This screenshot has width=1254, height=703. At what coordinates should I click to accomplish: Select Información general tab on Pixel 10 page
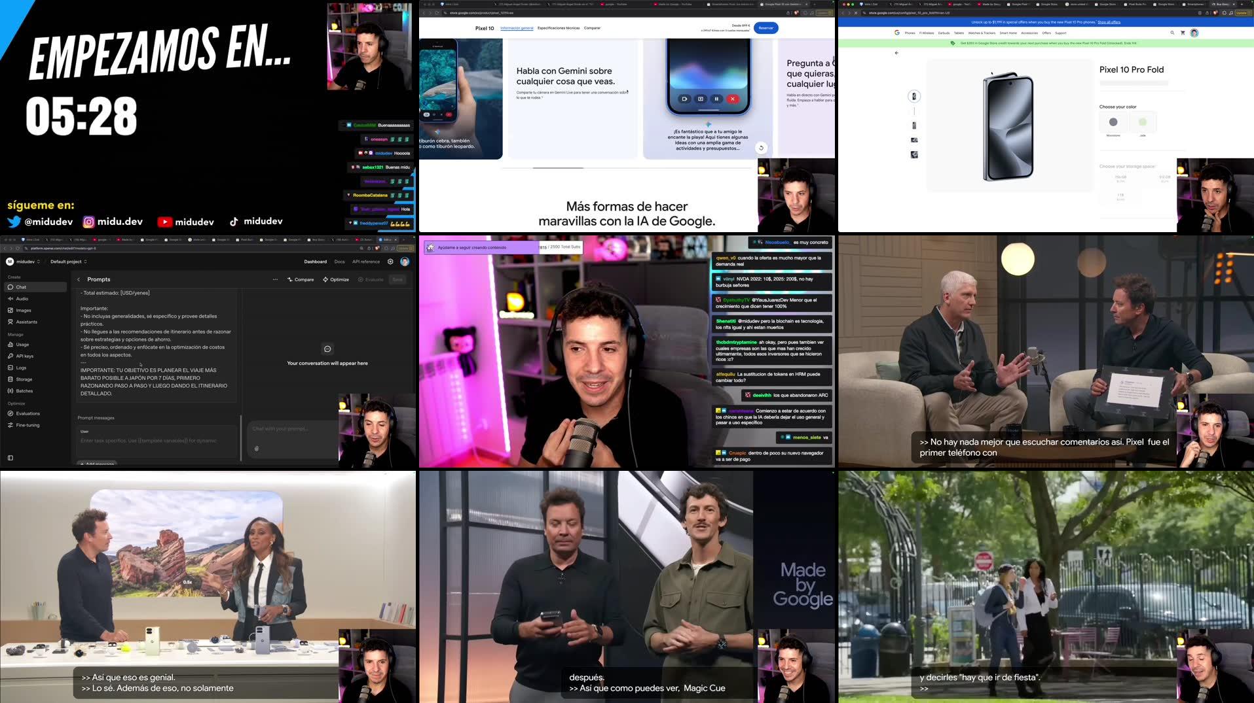pos(517,28)
